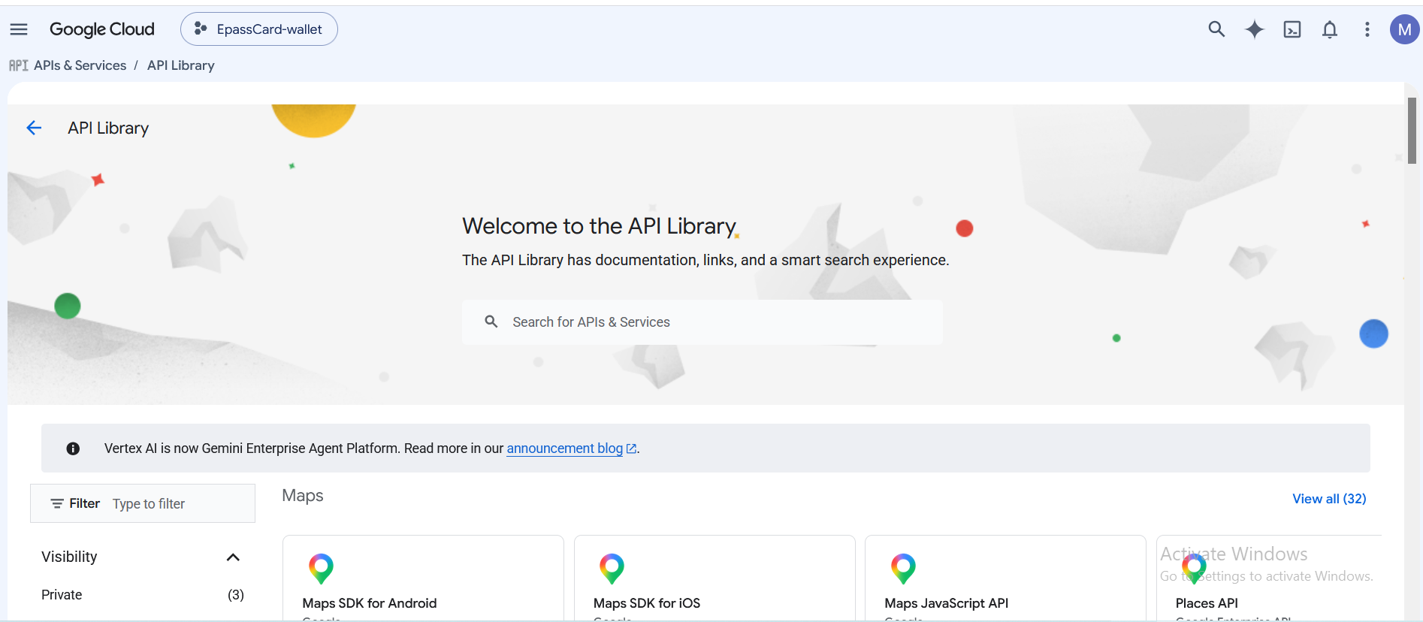This screenshot has width=1423, height=622.
Task: Open the Maps SDK for iOS card
Action: pos(715,578)
